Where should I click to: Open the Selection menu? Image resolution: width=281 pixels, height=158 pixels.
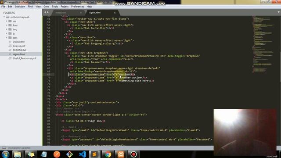pyautogui.click(x=20, y=7)
